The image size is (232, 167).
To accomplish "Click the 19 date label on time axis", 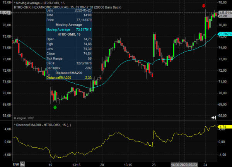I will (50, 165).
